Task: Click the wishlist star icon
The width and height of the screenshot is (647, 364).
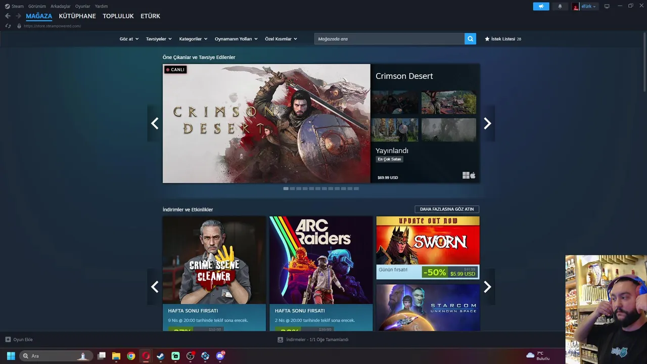Action: (487, 39)
